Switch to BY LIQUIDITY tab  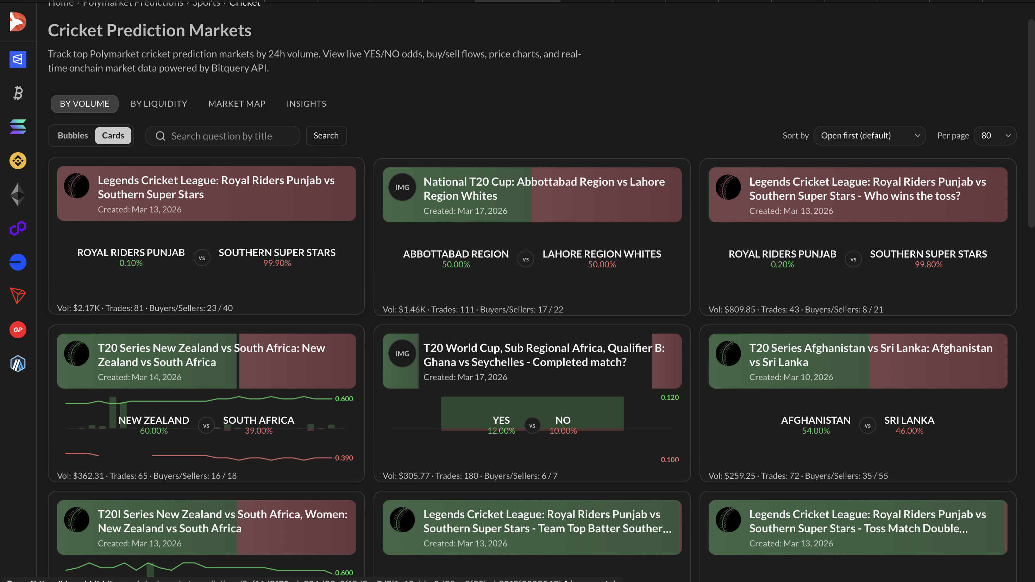click(159, 104)
